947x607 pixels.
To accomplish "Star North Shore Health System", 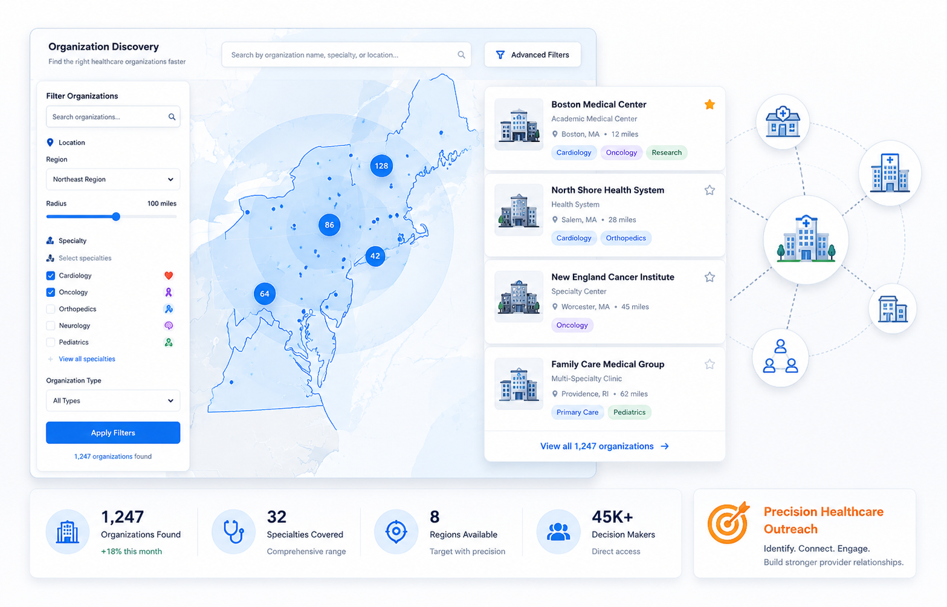I will 709,190.
